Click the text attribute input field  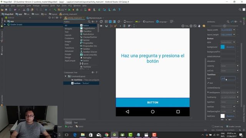[228, 78]
